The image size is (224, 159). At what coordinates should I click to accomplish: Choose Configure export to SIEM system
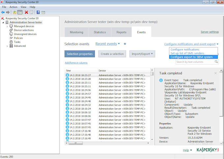[x=193, y=57]
